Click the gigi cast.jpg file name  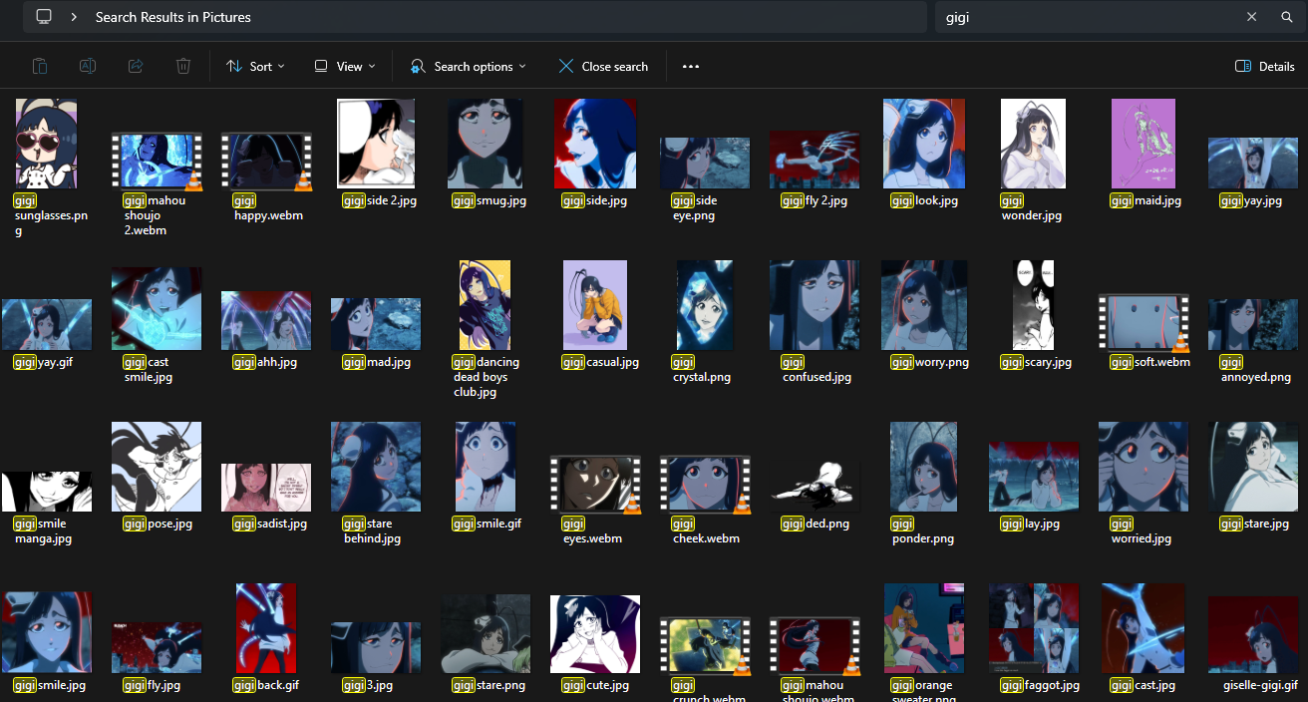point(1144,685)
